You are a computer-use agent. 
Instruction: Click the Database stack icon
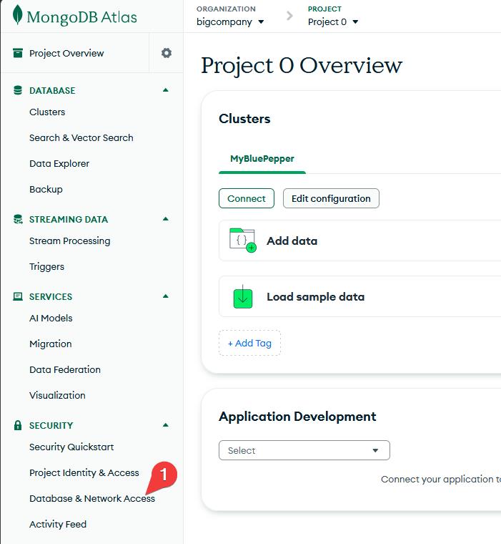(18, 90)
